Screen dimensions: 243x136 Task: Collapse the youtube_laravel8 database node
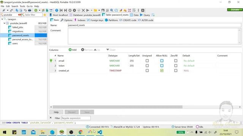5,23
